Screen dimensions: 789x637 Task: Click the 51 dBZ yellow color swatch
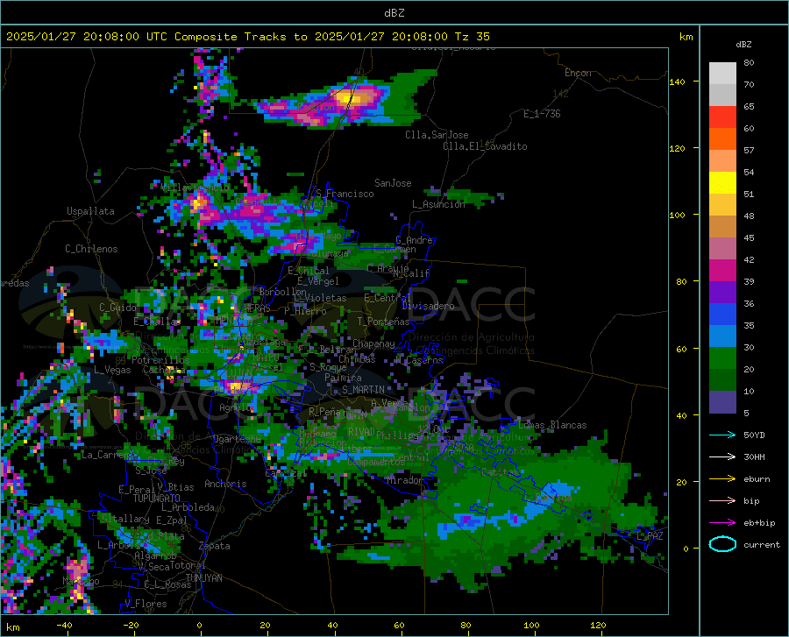pos(722,183)
